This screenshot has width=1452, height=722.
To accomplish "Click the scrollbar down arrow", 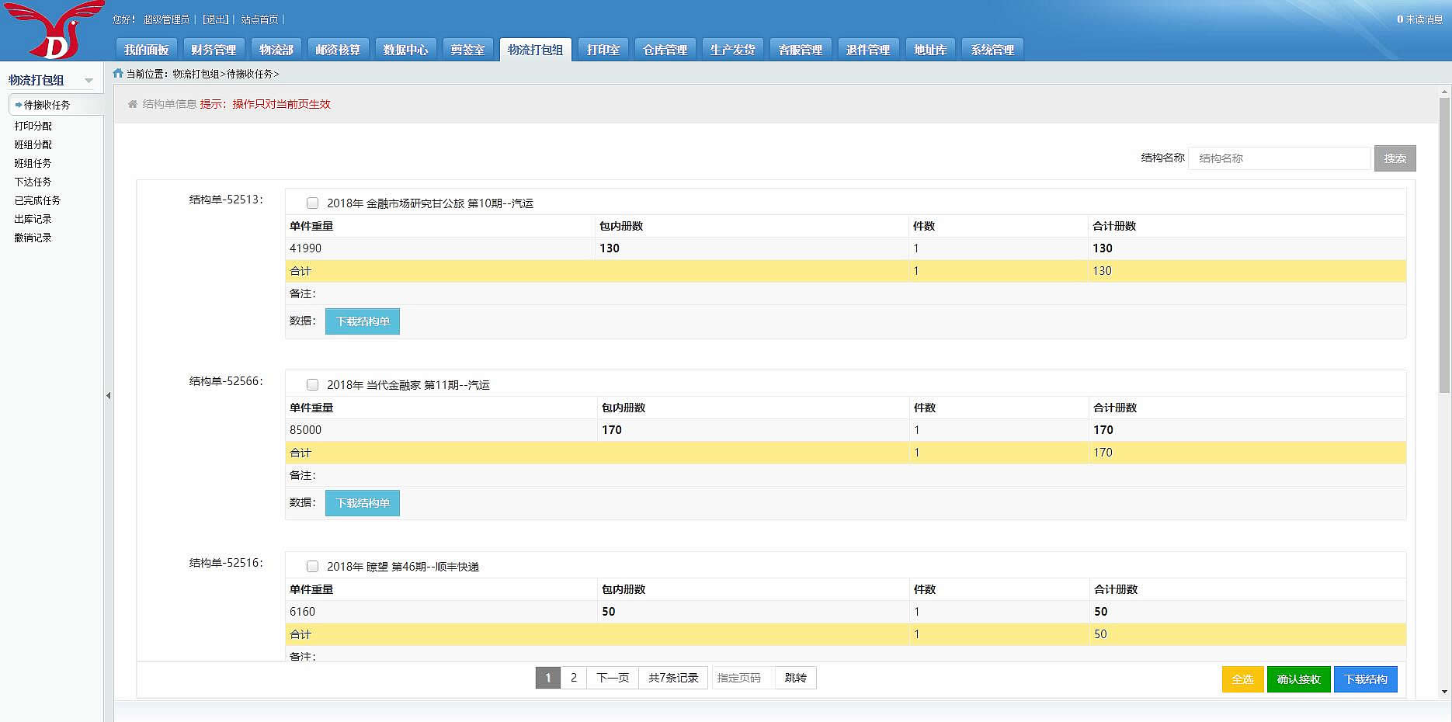I will point(1444,692).
